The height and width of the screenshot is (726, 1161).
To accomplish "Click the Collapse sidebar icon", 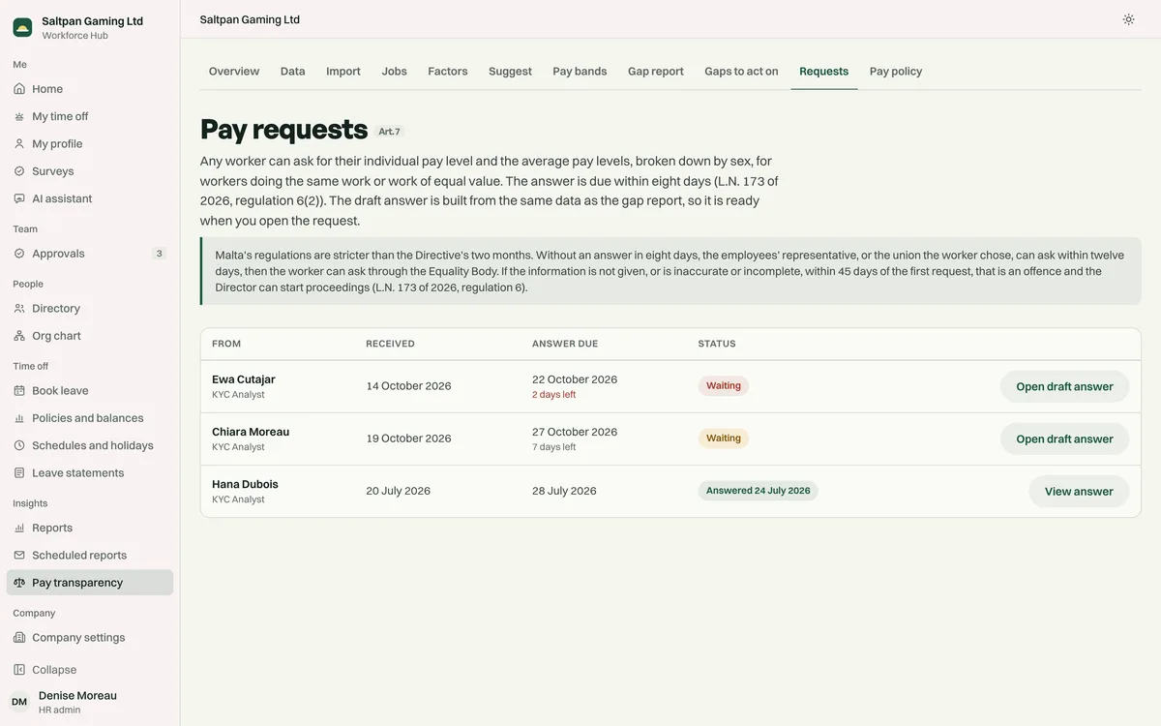I will pyautogui.click(x=19, y=670).
